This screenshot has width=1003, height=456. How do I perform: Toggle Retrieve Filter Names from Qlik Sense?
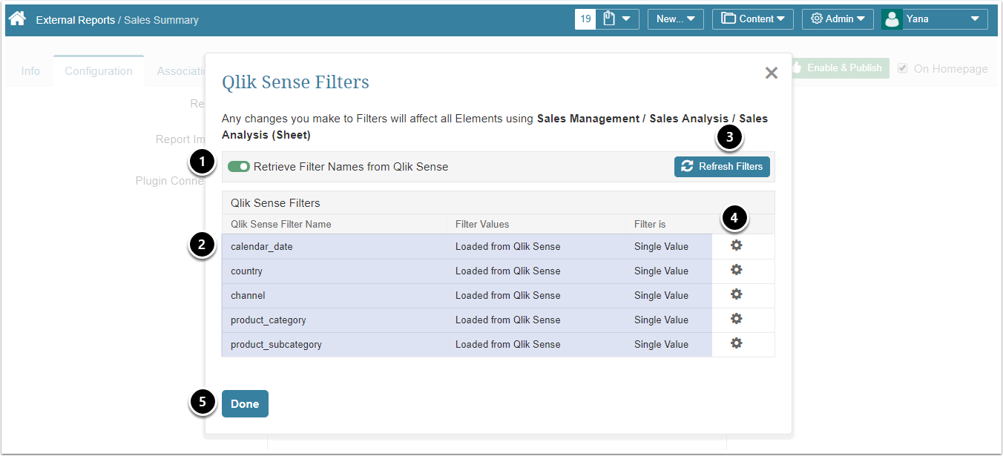pos(239,167)
